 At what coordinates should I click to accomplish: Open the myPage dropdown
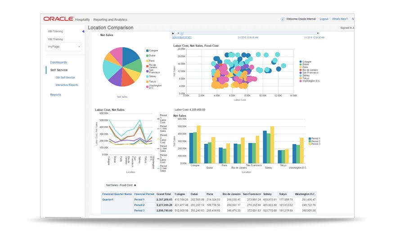63,47
